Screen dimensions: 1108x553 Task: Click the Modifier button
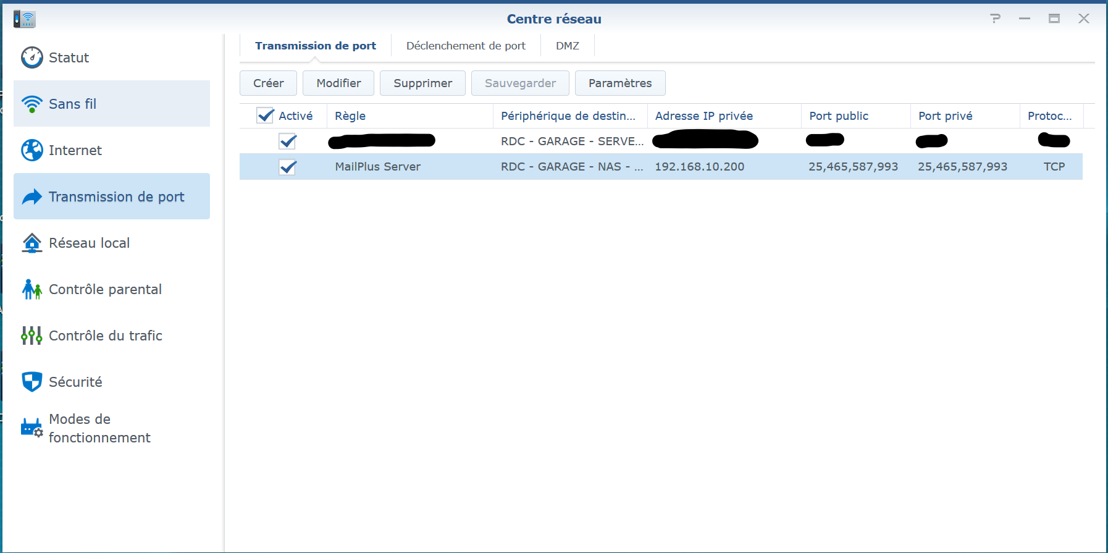pyautogui.click(x=338, y=83)
